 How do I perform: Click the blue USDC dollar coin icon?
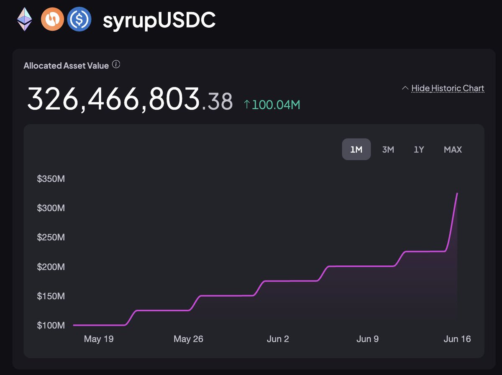coord(79,19)
